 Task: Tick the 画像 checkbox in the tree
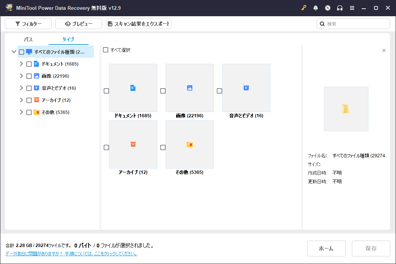[29, 76]
